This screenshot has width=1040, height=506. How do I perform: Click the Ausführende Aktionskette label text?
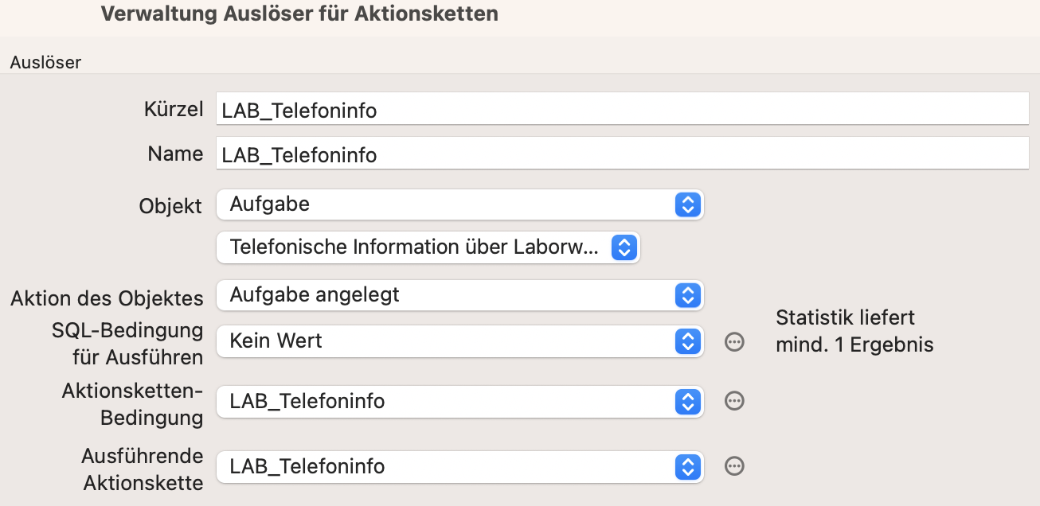143,469
